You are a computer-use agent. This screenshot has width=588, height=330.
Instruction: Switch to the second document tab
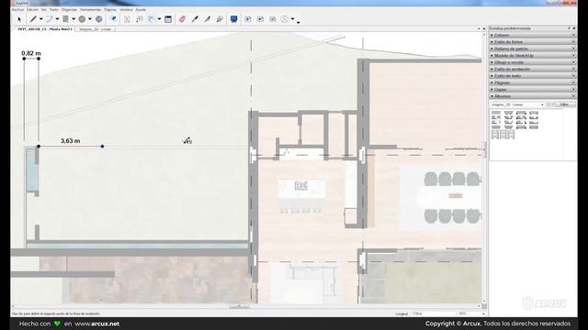click(x=96, y=28)
